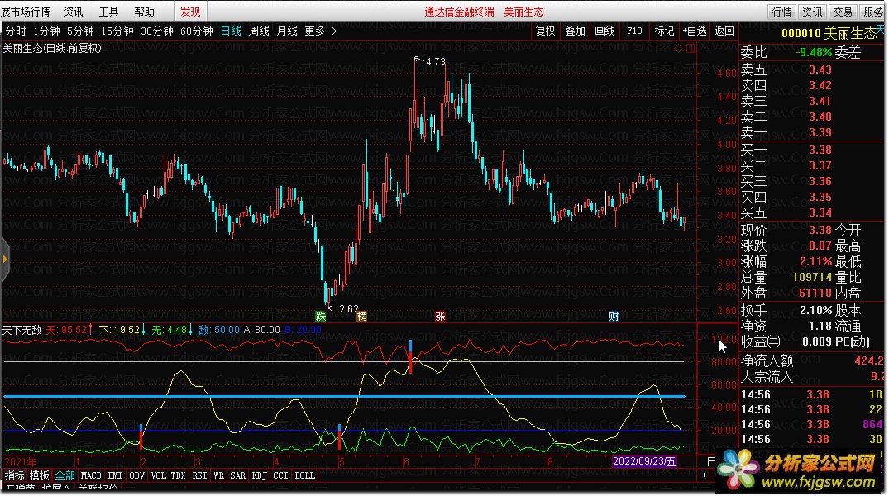Open the 发现 tab in the menu bar
The width and height of the screenshot is (889, 496).
[190, 12]
